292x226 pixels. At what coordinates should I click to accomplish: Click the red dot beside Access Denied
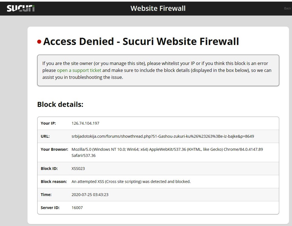pos(39,42)
